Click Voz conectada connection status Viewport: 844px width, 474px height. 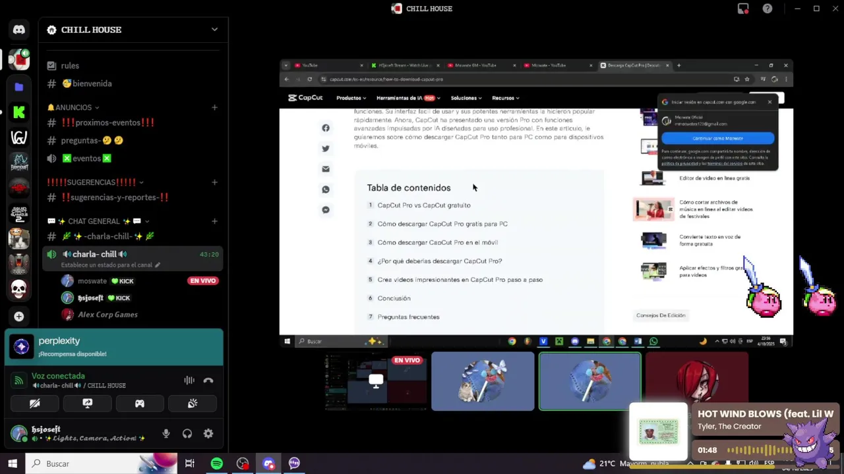point(59,376)
